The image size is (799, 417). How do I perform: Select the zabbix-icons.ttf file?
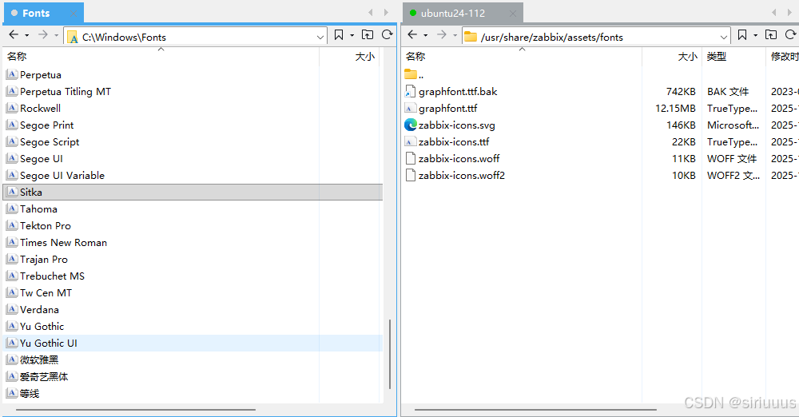[454, 142]
